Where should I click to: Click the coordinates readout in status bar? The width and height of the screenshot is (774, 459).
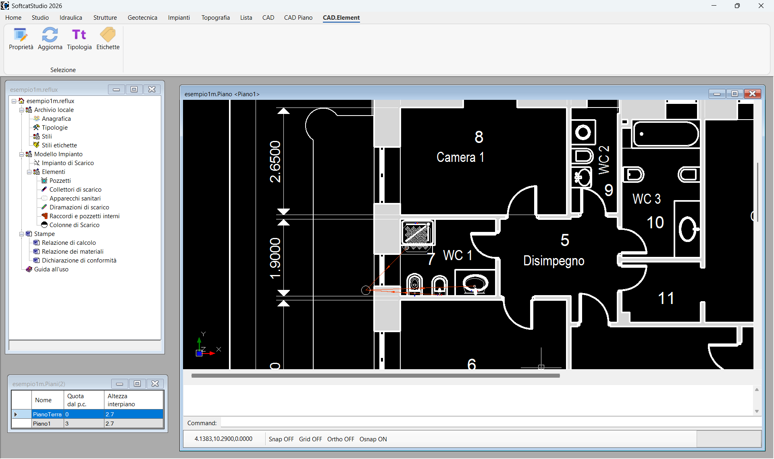223,439
